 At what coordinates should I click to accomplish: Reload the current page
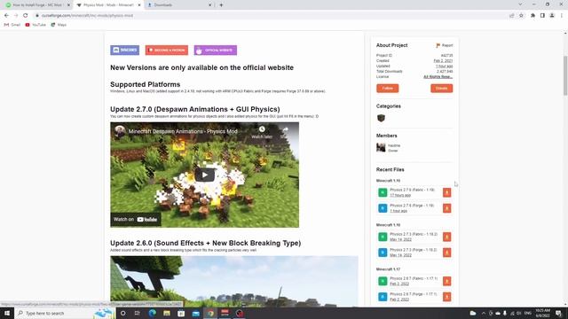pyautogui.click(x=26, y=16)
